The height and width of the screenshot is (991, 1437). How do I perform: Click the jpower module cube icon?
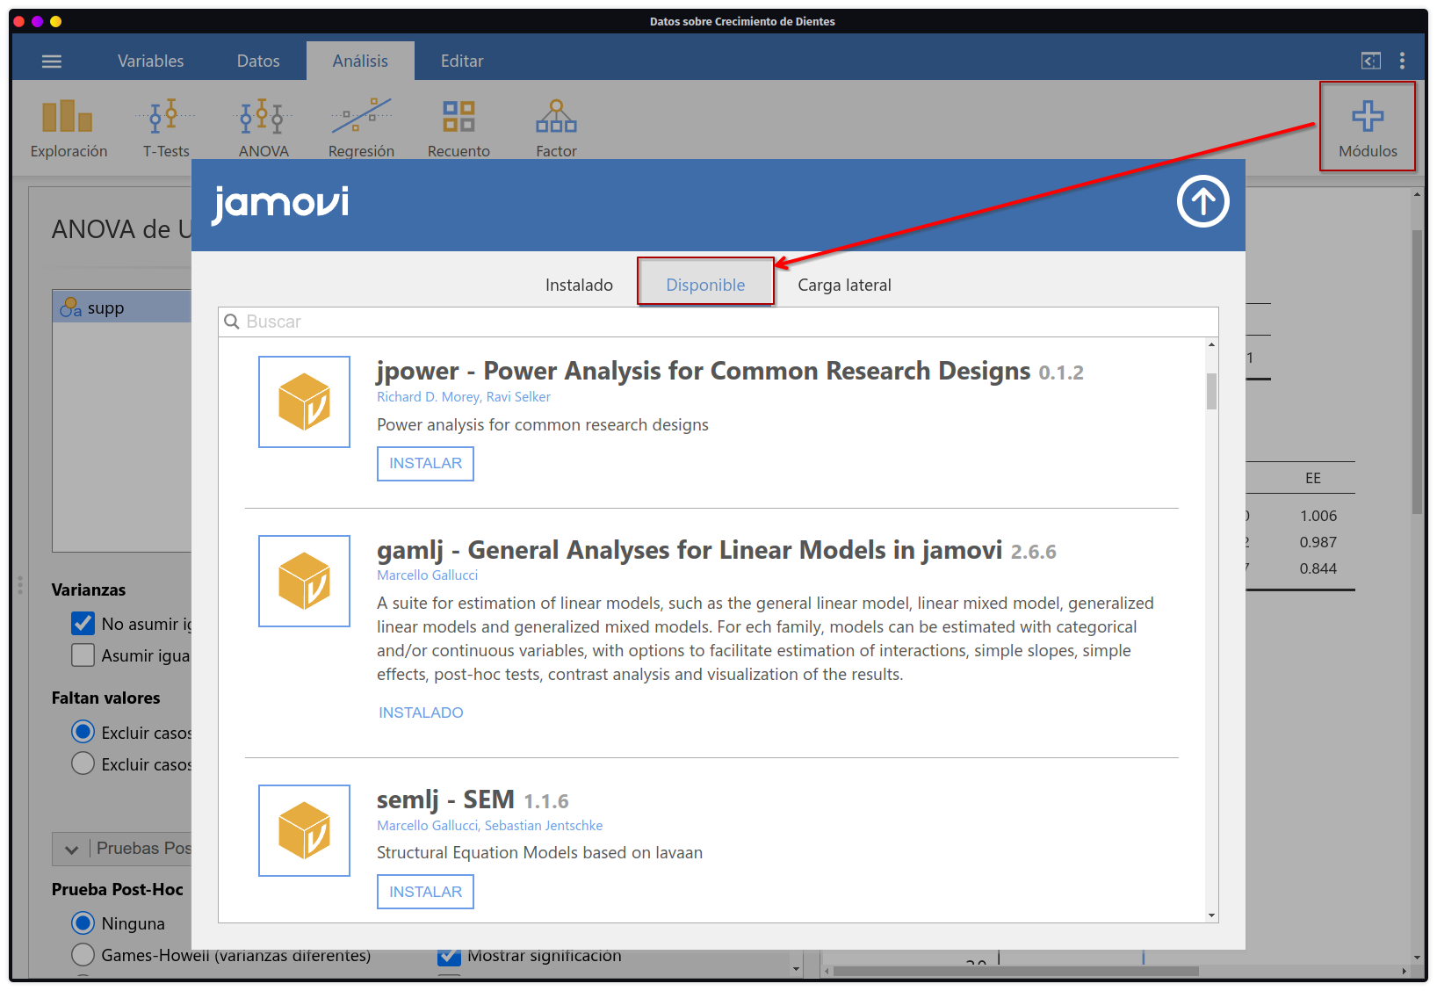pyautogui.click(x=304, y=401)
